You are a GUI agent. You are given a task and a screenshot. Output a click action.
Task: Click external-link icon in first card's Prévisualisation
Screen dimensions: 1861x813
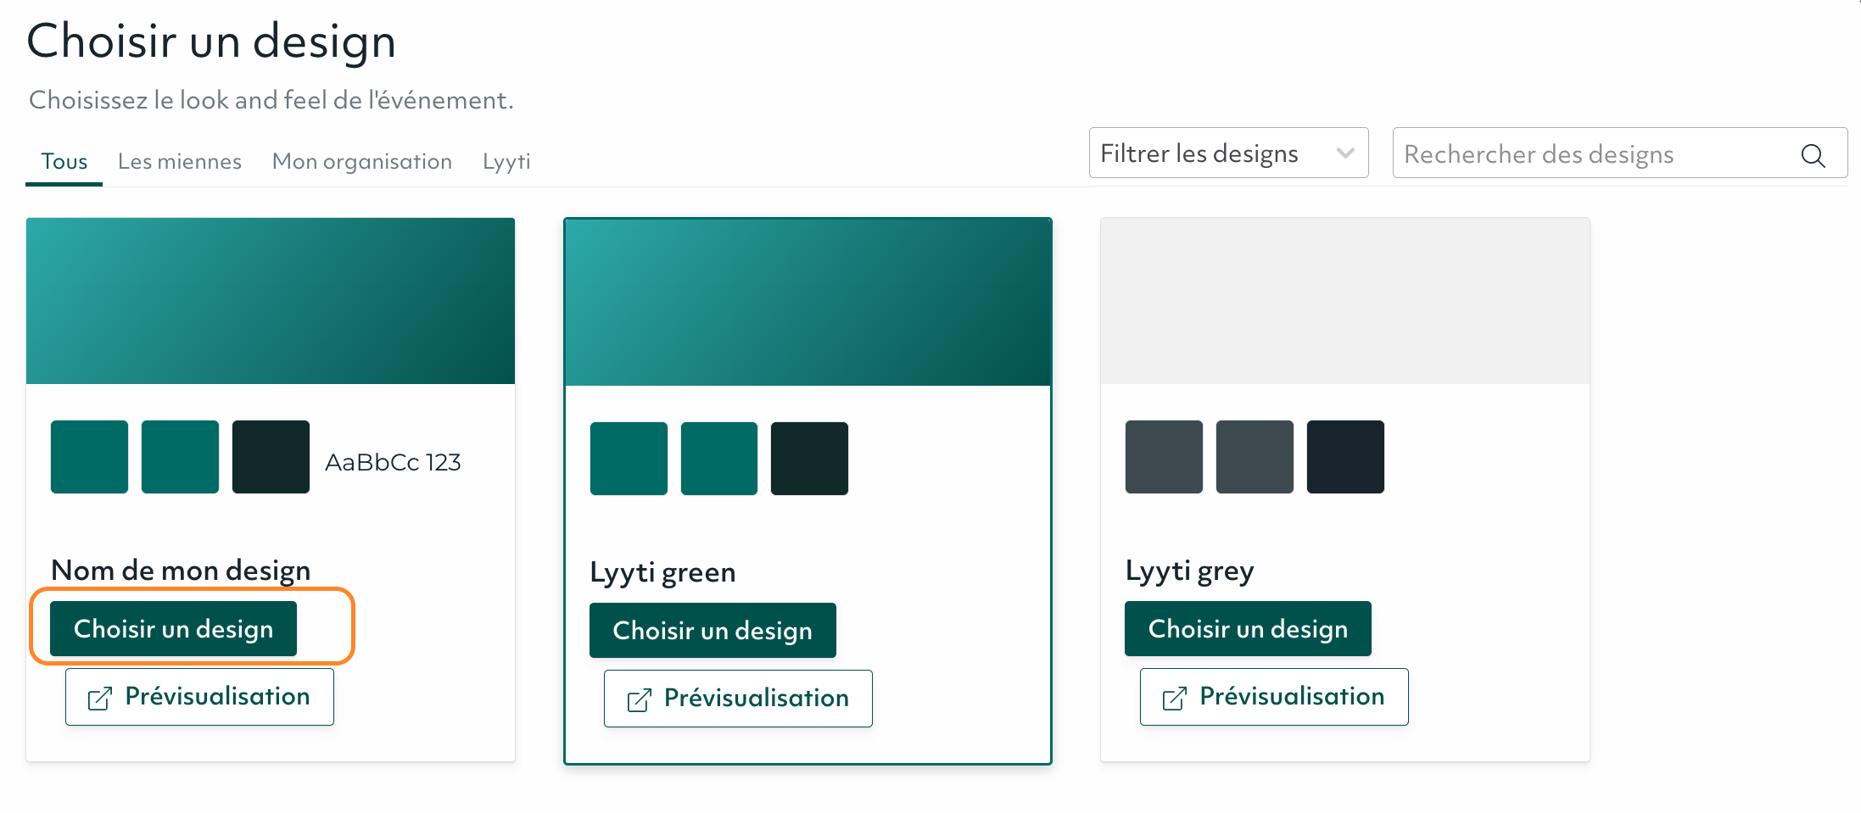[100, 699]
